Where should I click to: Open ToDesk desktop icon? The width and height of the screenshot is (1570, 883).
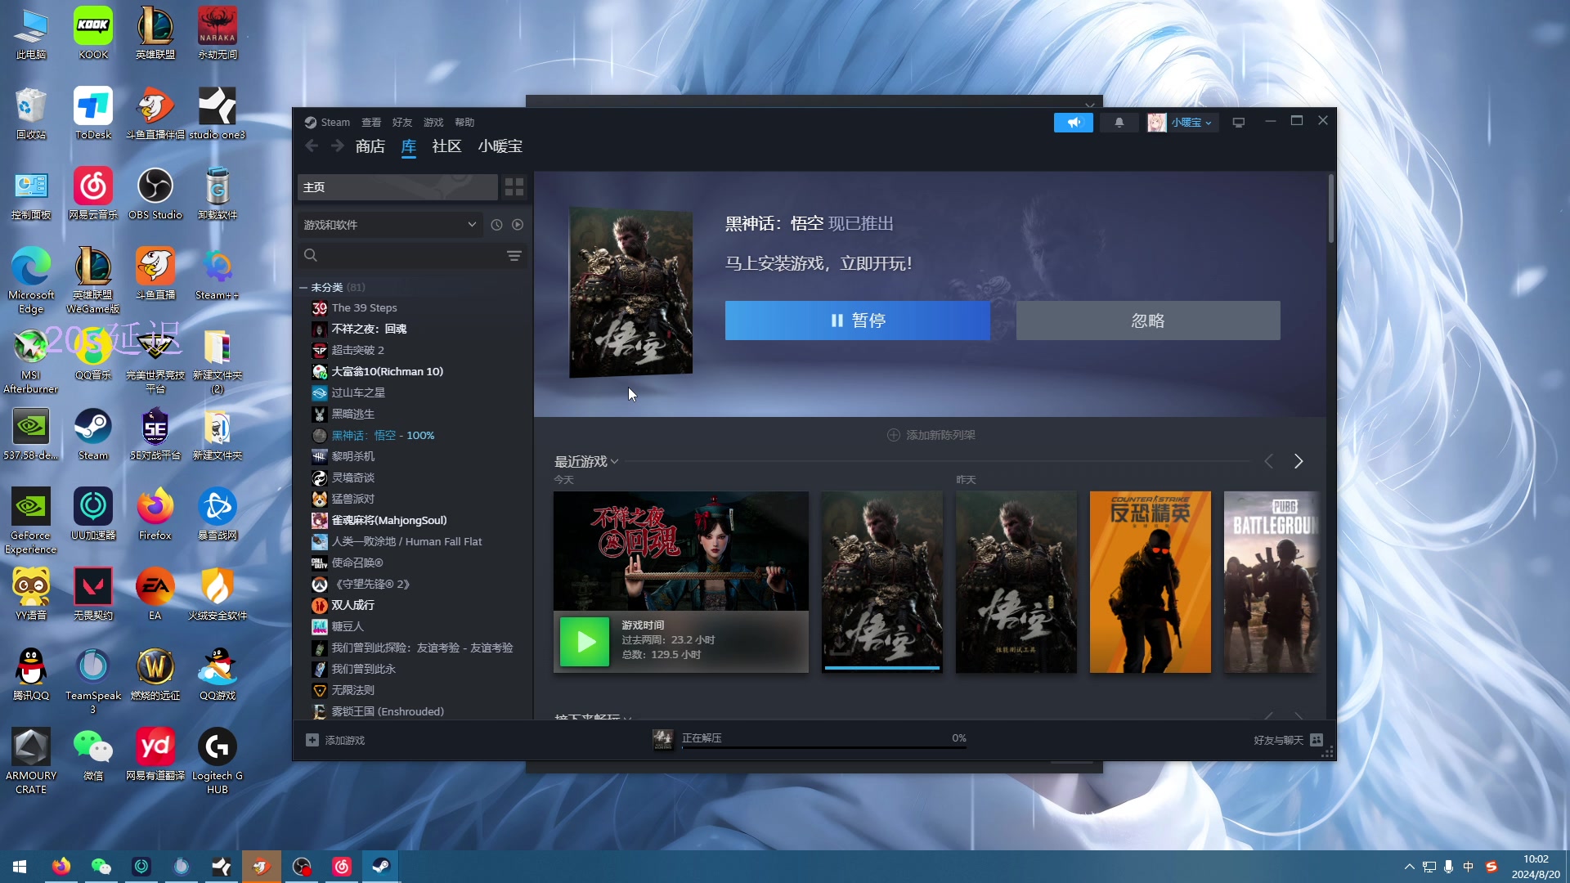[93, 114]
